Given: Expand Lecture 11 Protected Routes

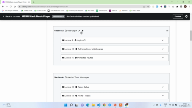Looking at the screenshot, I should tap(163, 58).
